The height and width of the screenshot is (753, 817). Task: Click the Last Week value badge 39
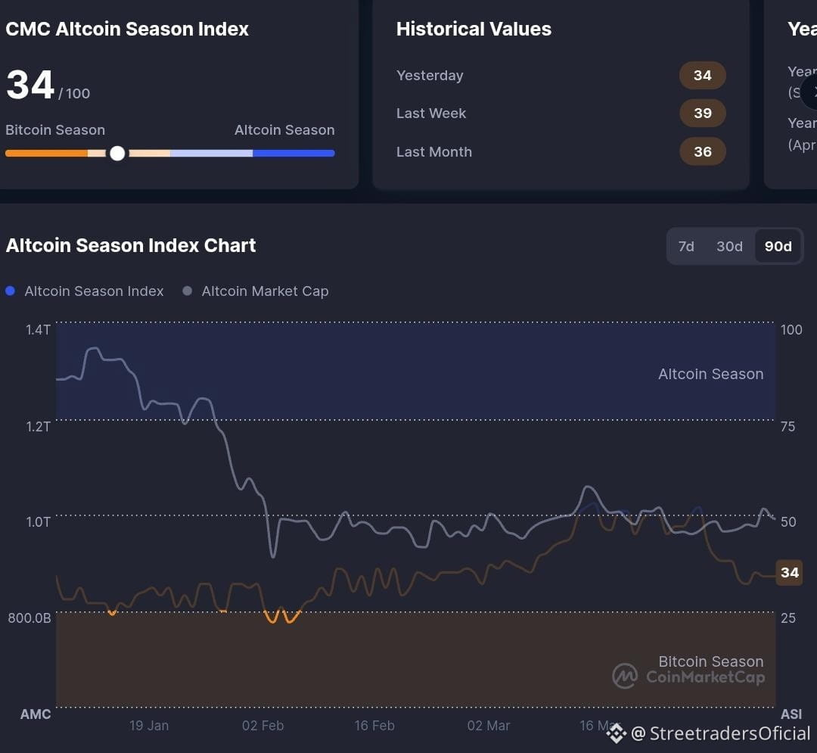coord(702,113)
